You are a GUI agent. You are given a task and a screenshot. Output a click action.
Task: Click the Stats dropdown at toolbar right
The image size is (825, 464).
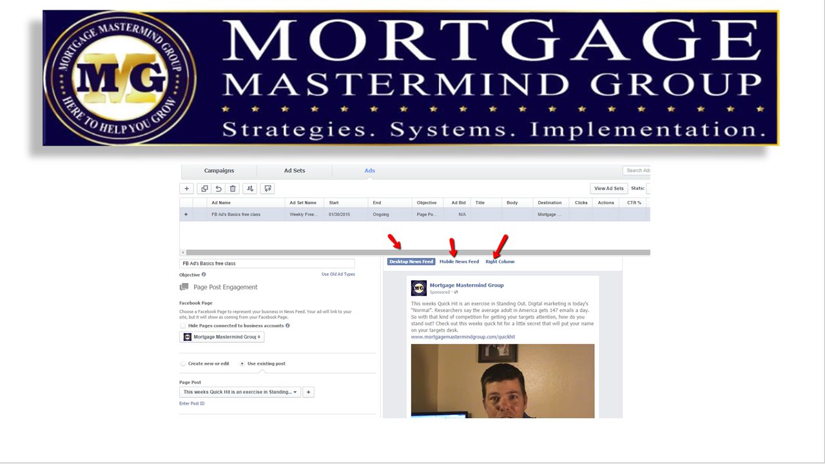point(648,189)
